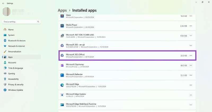
Task: Select the Microsoft Edge Update app name
Action: point(76,94)
